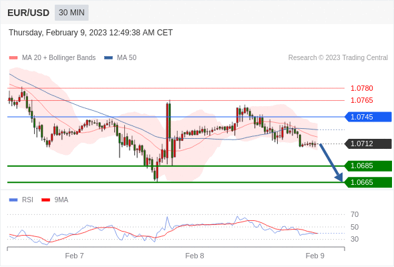394x267 pixels.
Task: Click the Feb 8 date marker
Action: [194, 256]
